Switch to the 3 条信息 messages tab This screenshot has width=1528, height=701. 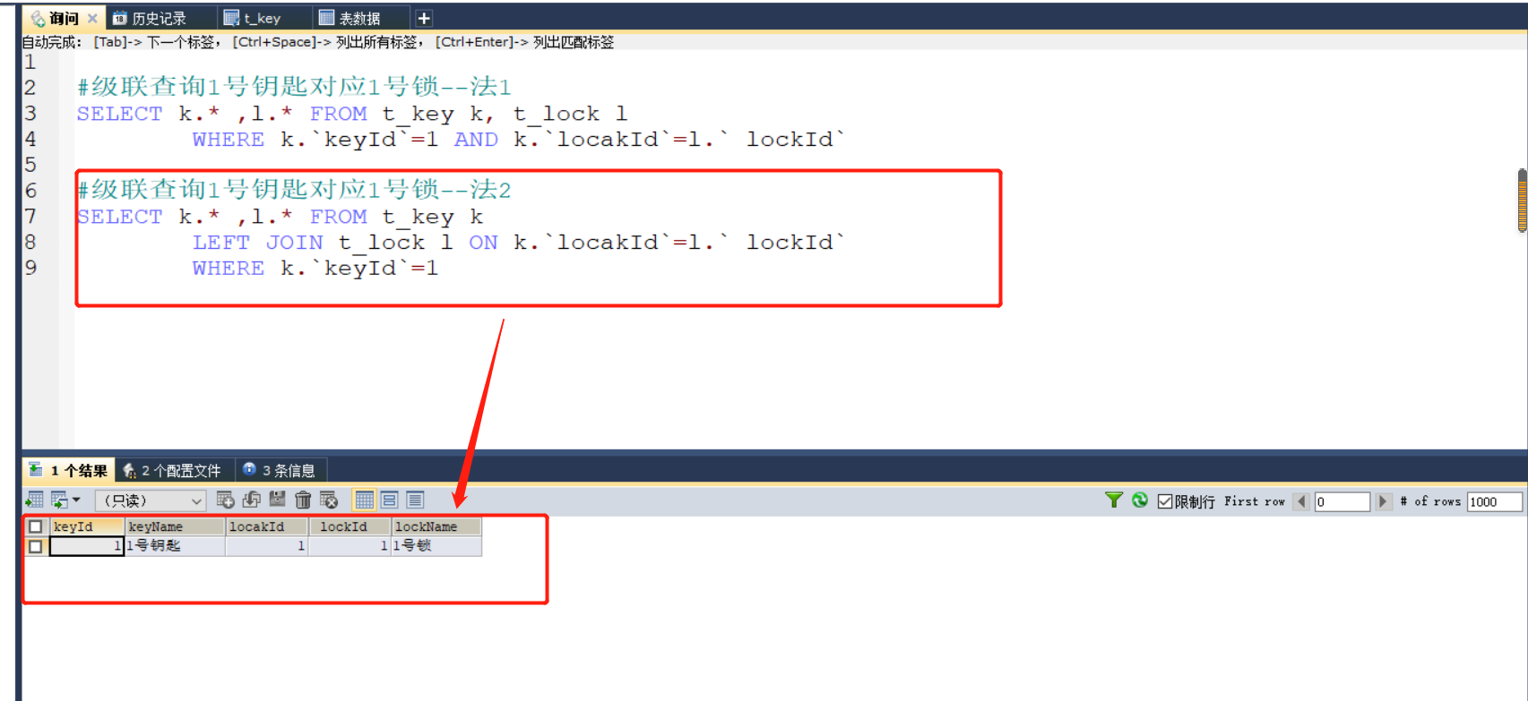click(x=280, y=470)
